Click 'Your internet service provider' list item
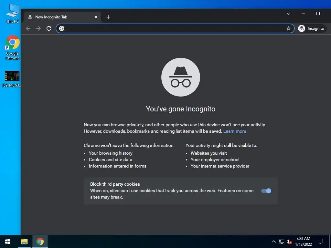The height and width of the screenshot is (248, 331). click(x=220, y=166)
